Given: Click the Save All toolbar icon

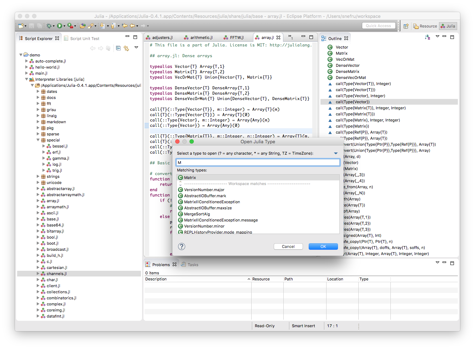Looking at the screenshot, I should coord(39,26).
